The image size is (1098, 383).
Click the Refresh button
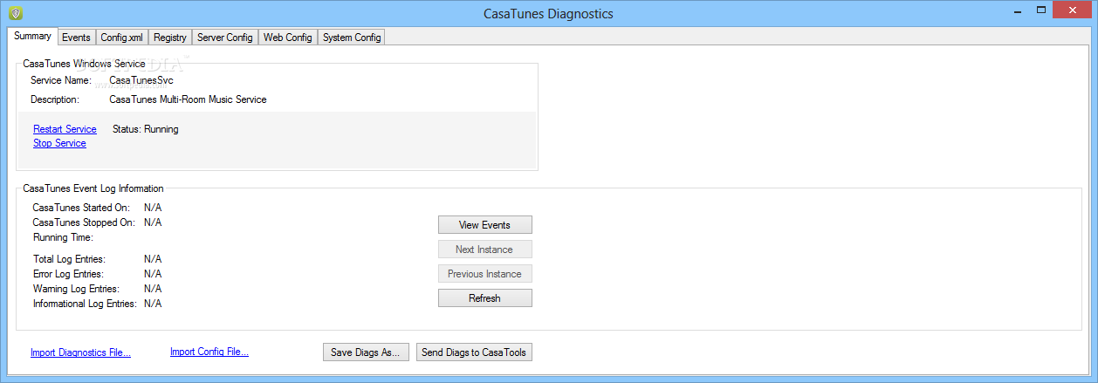[x=484, y=298]
